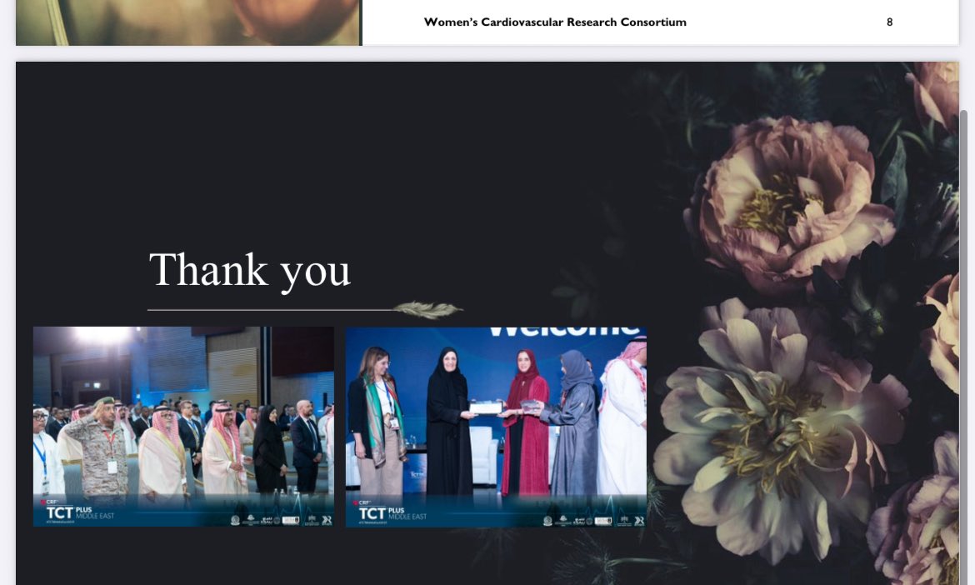Click page number 8 on previous slide
The height and width of the screenshot is (585, 975).
(890, 22)
